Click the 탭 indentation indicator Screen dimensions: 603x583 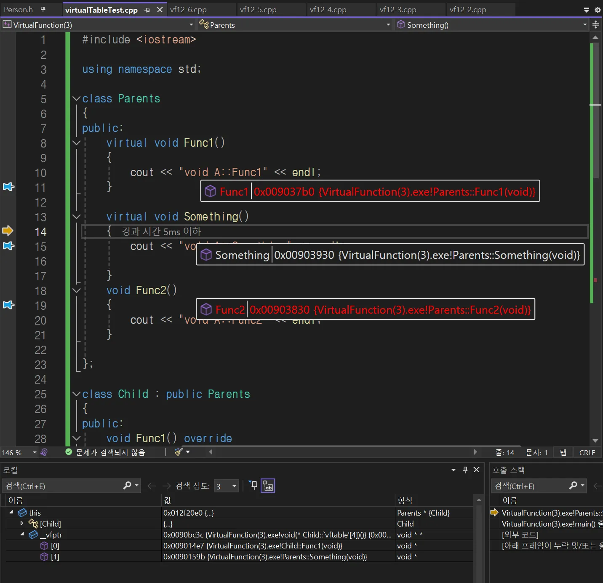[563, 452]
